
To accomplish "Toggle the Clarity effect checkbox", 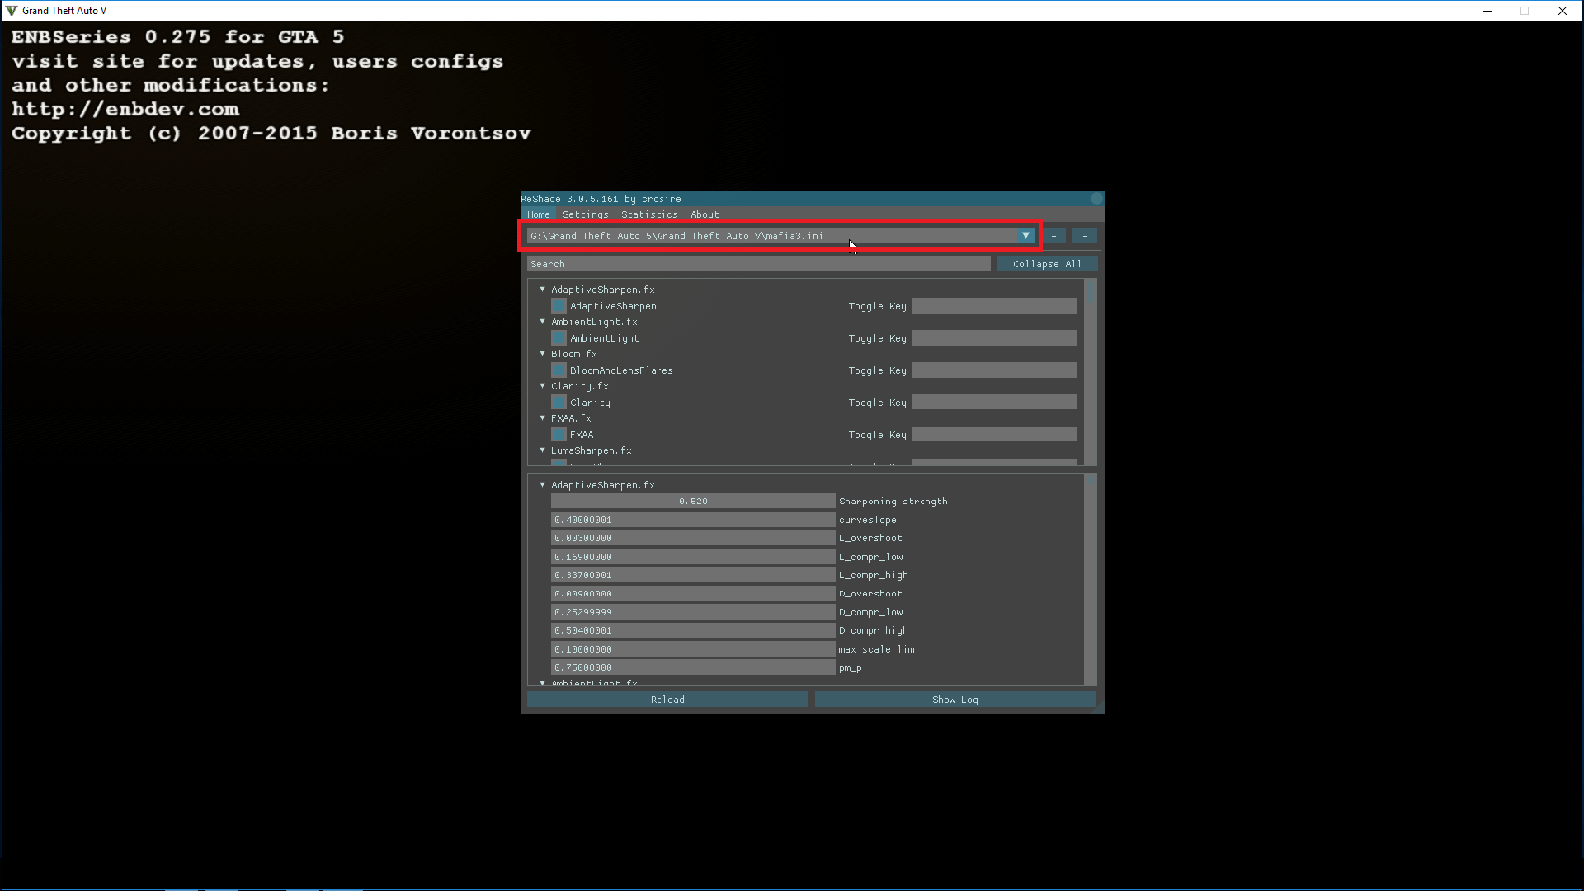I will coord(559,403).
